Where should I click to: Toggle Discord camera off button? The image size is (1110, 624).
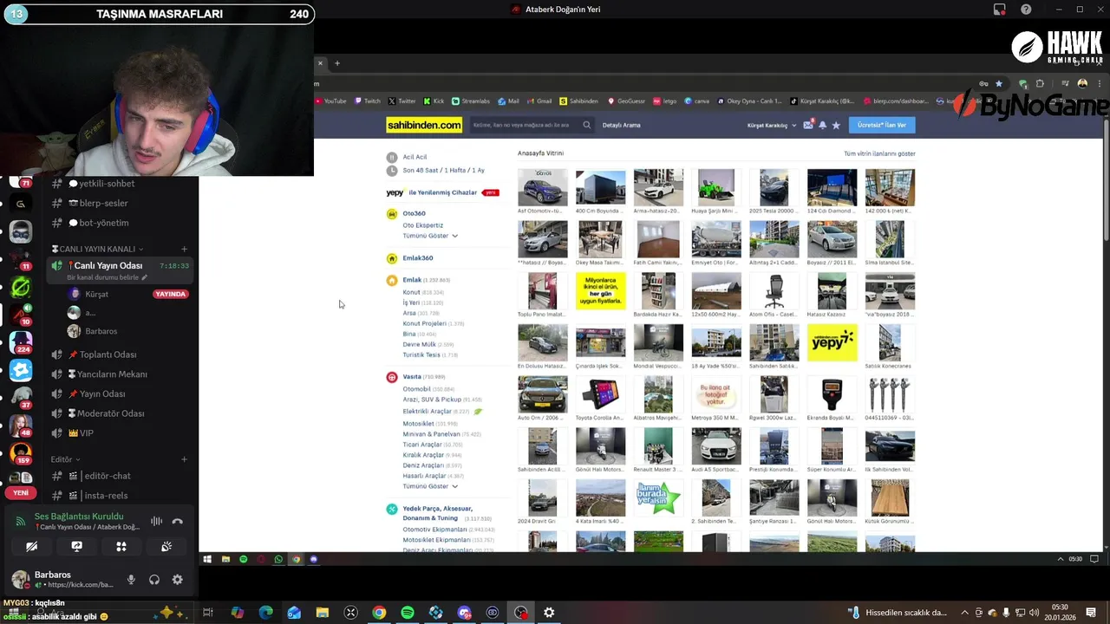click(31, 547)
